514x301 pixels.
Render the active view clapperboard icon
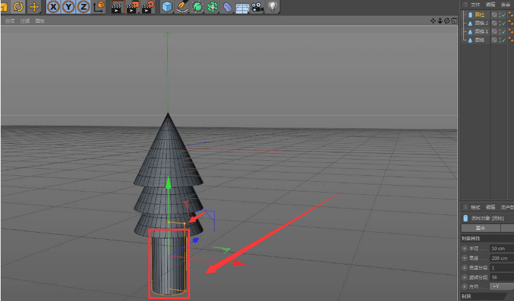click(116, 7)
